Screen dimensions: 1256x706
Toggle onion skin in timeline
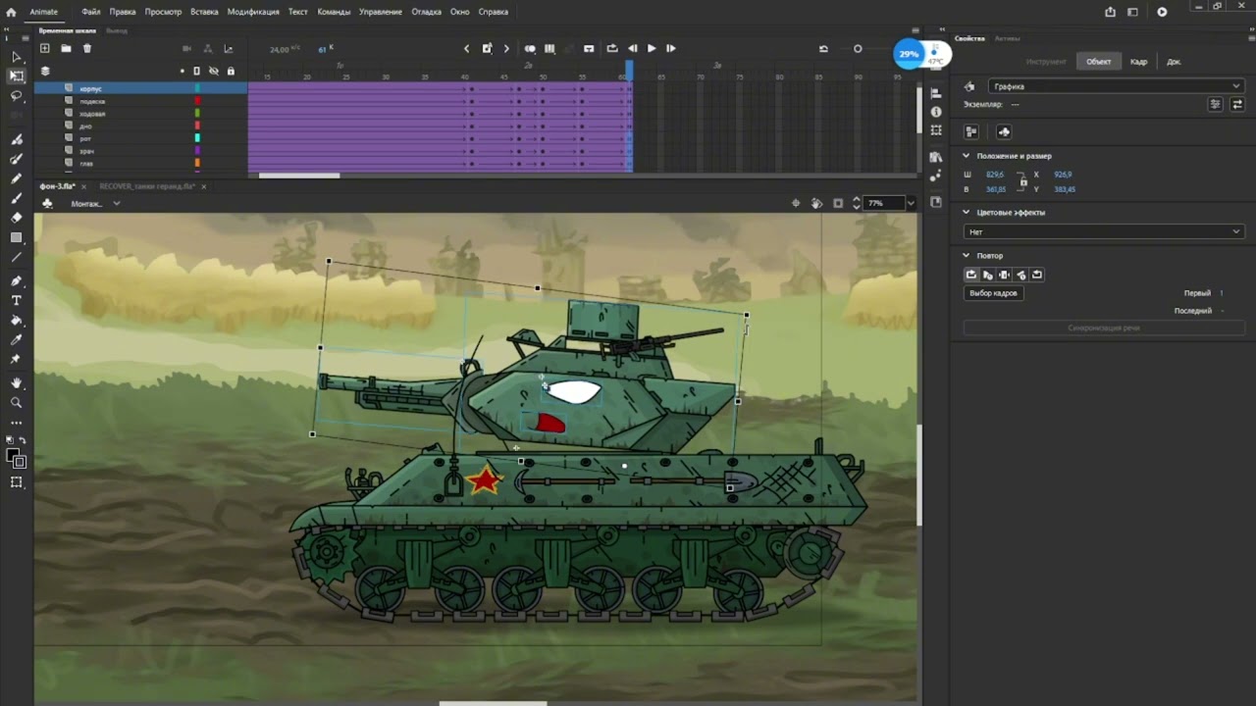[x=530, y=48]
